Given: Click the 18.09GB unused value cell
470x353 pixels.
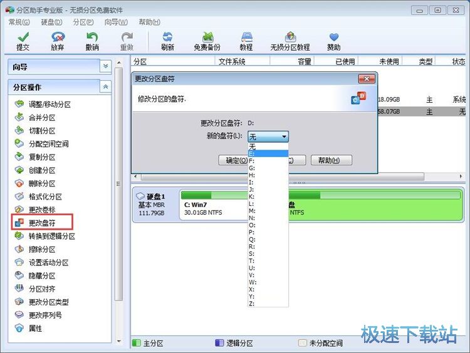Looking at the screenshot, I should coord(389,100).
